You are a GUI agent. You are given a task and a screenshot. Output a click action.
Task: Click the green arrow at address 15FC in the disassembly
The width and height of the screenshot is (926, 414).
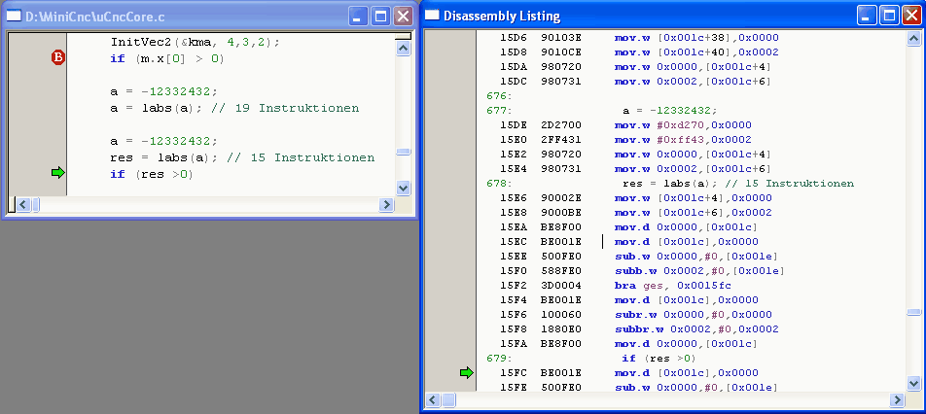[467, 372]
